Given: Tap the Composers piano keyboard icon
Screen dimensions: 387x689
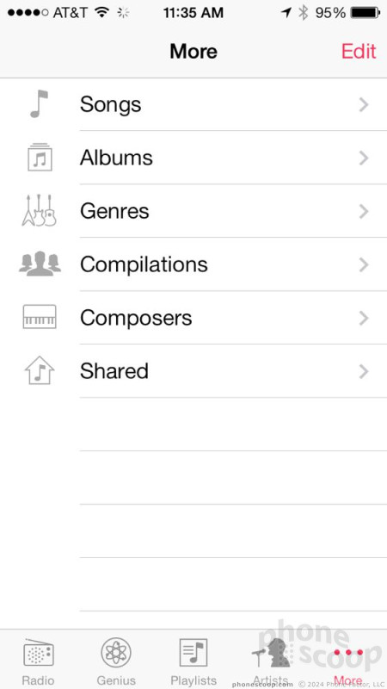Looking at the screenshot, I should point(40,317).
